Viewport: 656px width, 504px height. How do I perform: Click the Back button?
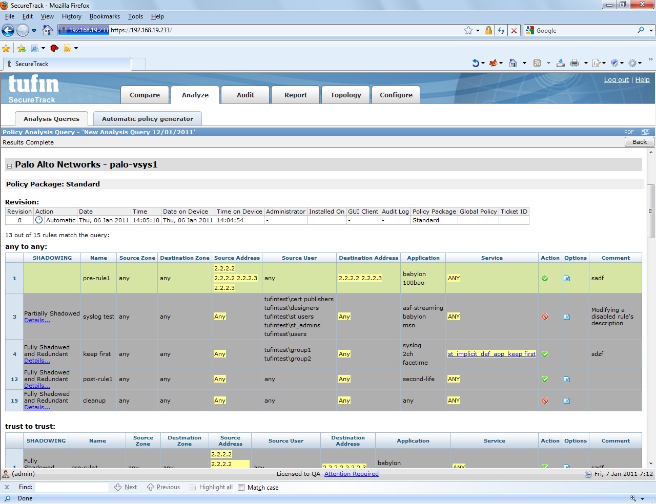[639, 142]
